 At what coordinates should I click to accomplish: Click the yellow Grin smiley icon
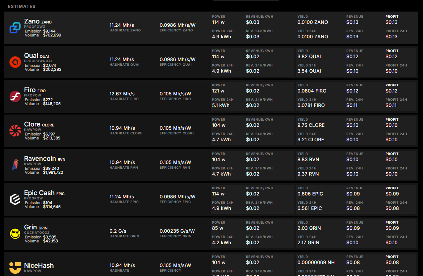pos(15,234)
